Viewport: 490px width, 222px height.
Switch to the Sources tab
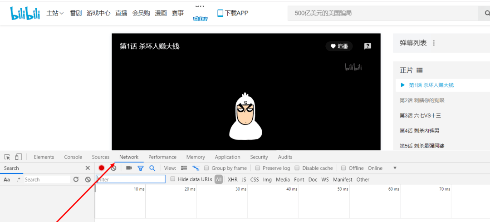pyautogui.click(x=101, y=157)
